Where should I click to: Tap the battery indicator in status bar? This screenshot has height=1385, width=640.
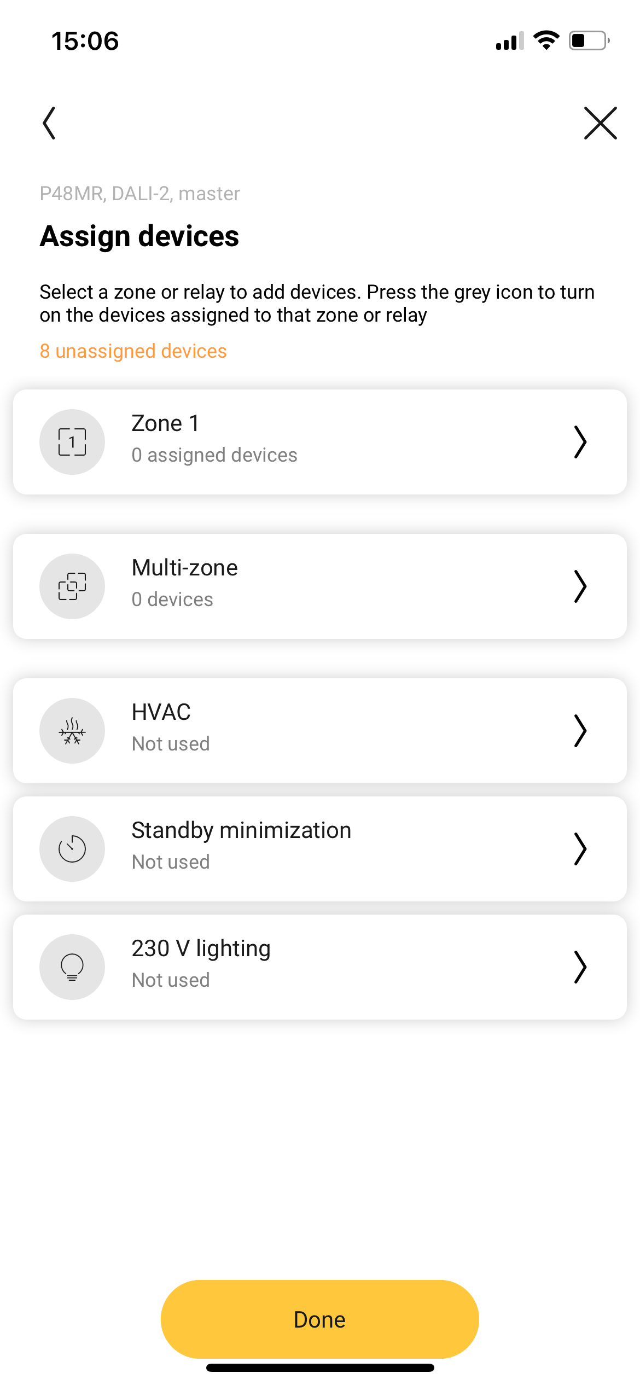(589, 40)
